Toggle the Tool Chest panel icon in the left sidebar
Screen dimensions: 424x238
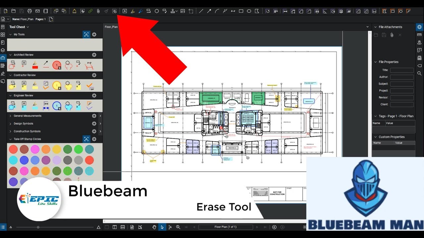3,58
